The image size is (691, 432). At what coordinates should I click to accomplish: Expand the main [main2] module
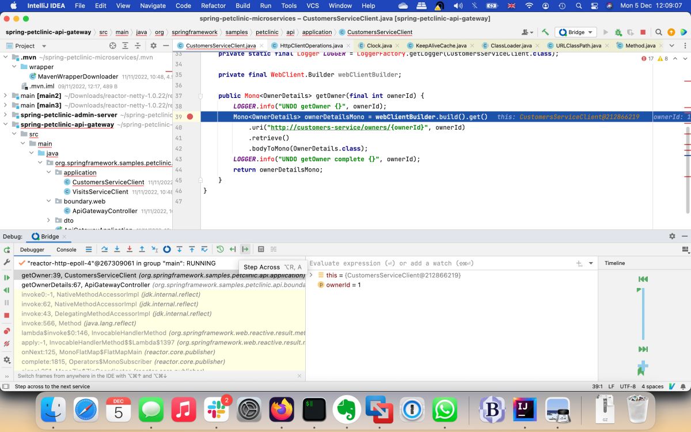[6, 96]
